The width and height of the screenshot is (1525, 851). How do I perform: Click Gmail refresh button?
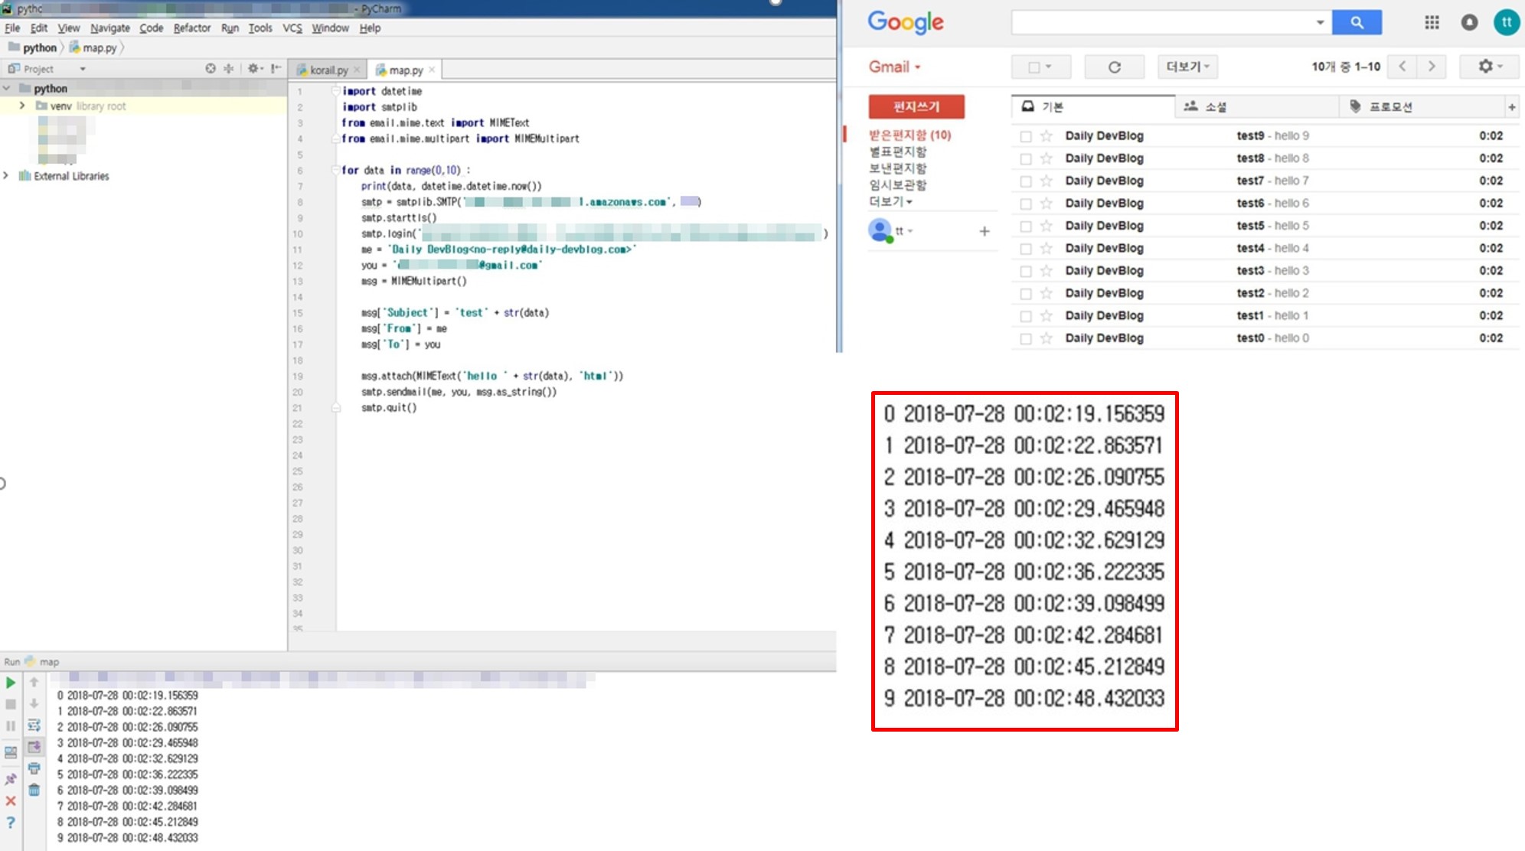(x=1114, y=67)
